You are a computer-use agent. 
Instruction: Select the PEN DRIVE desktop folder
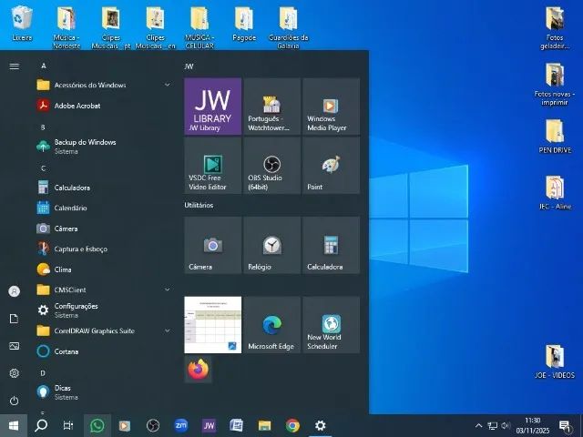(x=555, y=137)
